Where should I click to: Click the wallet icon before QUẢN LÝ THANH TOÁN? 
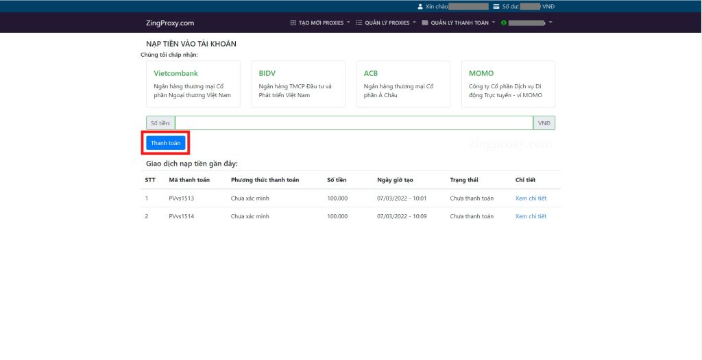425,23
